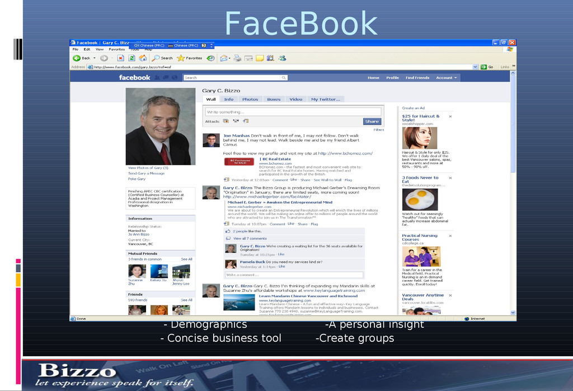Click Send Gary a Message
Image resolution: width=573 pixels, height=391 pixels.
pos(146,173)
